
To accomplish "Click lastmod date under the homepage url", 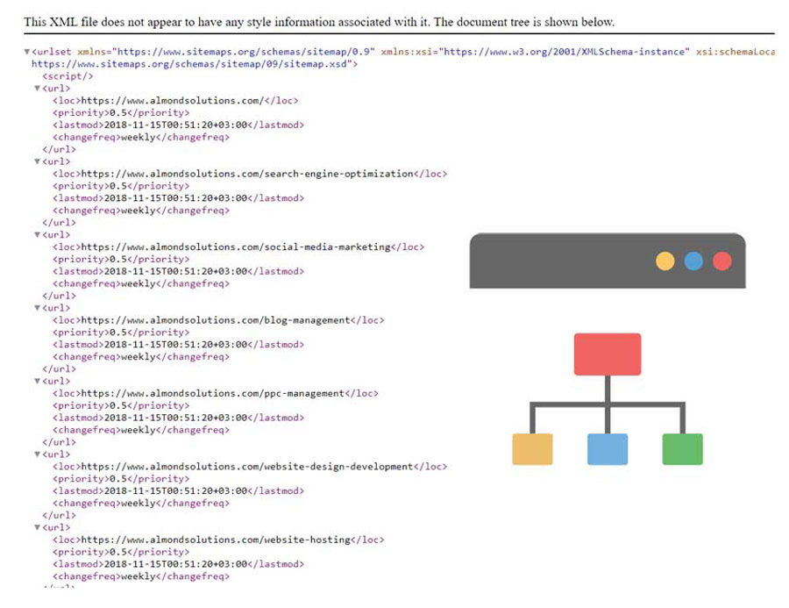I will (178, 125).
